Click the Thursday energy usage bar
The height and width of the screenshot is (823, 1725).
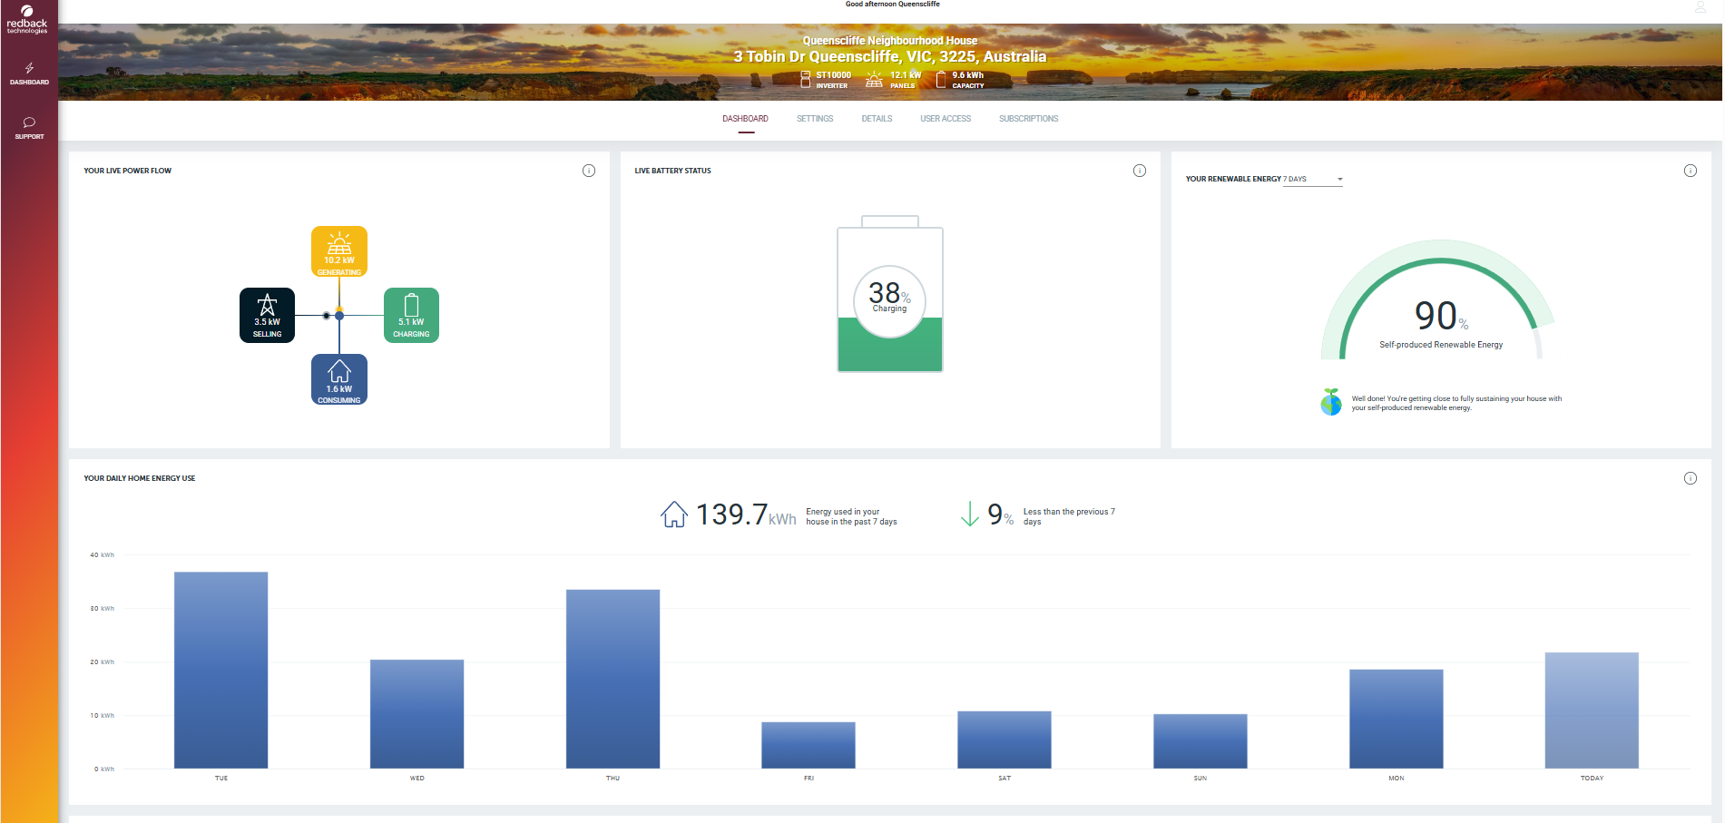[x=613, y=679]
